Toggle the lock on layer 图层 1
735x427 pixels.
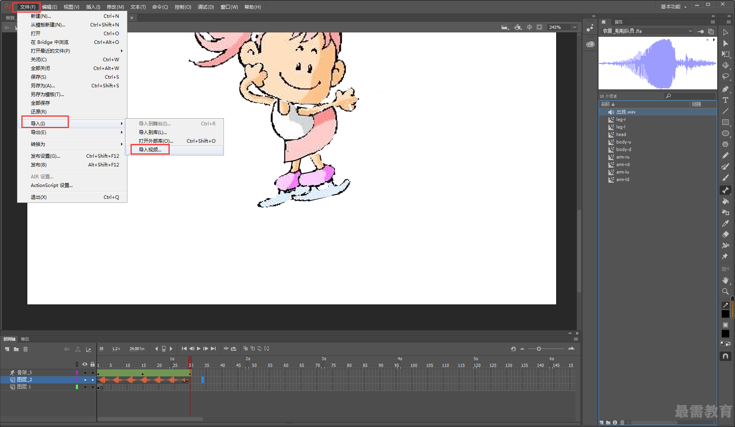pyautogui.click(x=93, y=387)
